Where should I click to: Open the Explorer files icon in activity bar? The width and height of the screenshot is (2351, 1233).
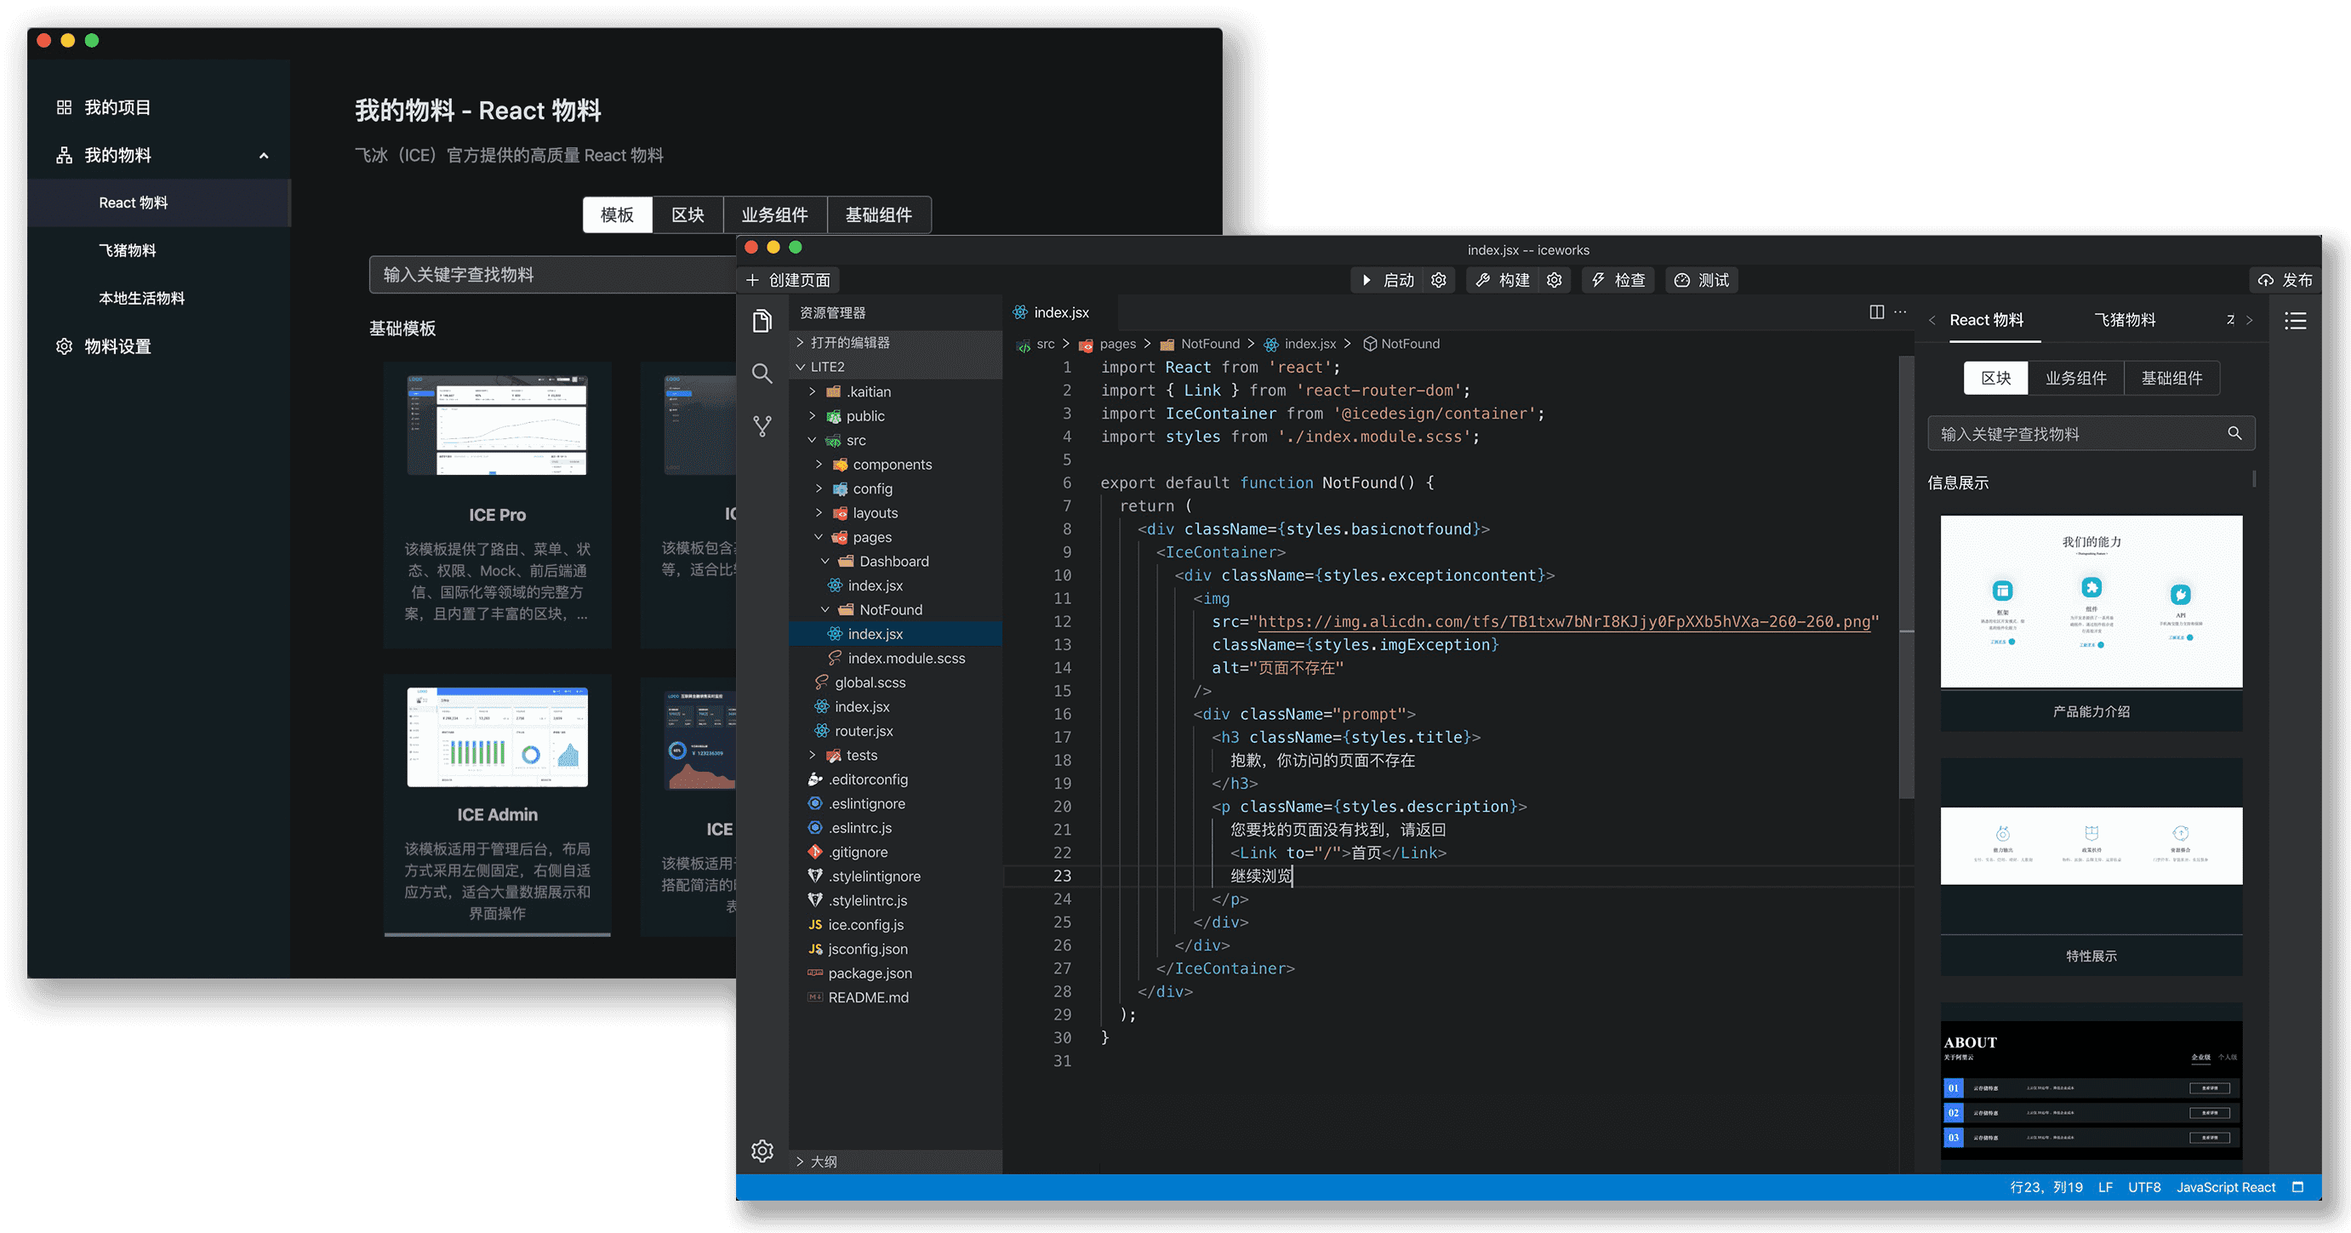pyautogui.click(x=762, y=320)
